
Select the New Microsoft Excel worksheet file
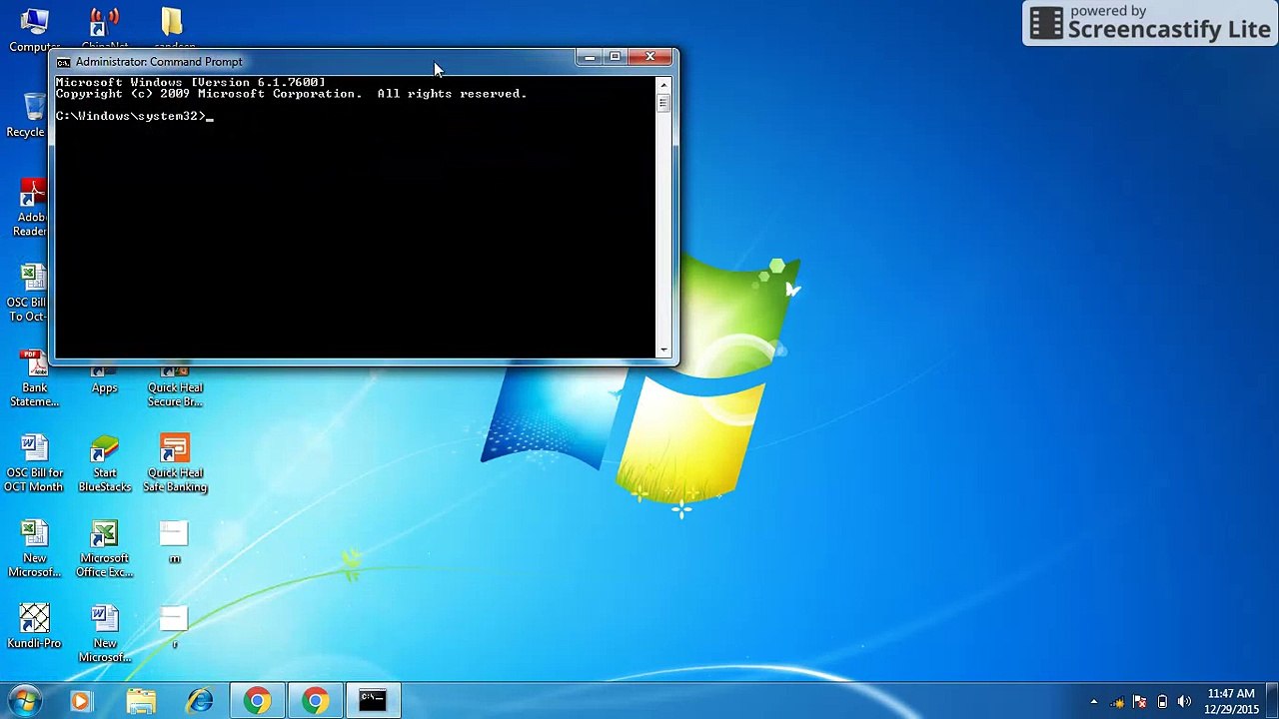[34, 549]
